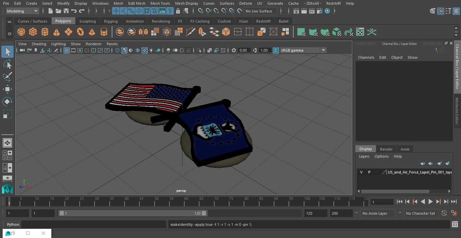Open the Edit Mesh menu
Viewport: 461px width, 238px height.
pyautogui.click(x=137, y=3)
